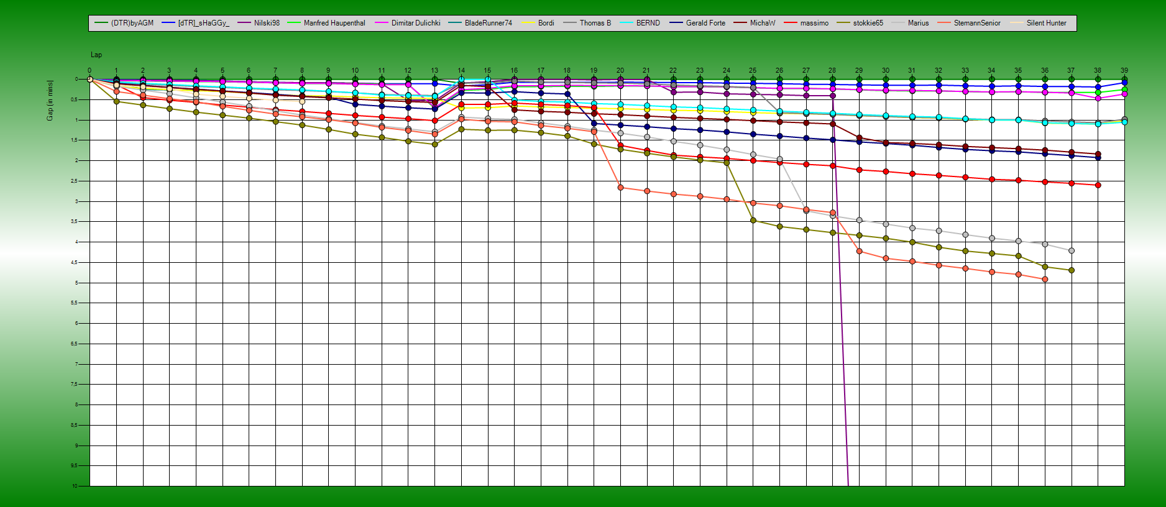Click Nilski98 purple data point at lap 28
1166x507 pixels.
[x=832, y=96]
